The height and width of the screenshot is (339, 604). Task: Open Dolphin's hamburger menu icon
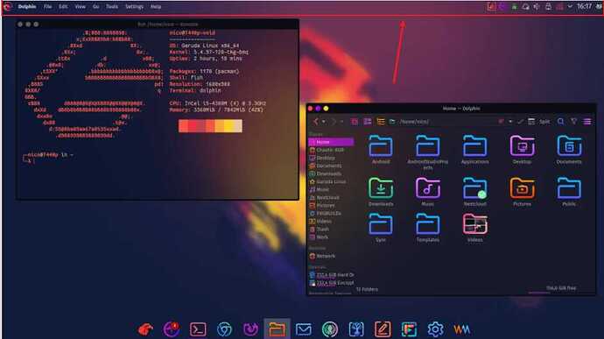(x=587, y=122)
